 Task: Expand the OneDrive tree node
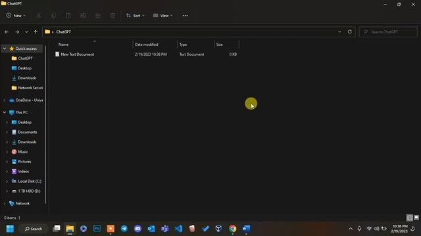point(5,100)
